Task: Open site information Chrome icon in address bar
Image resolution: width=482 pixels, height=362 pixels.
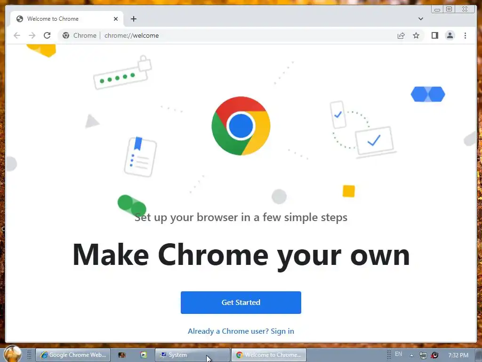Action: 66,35
